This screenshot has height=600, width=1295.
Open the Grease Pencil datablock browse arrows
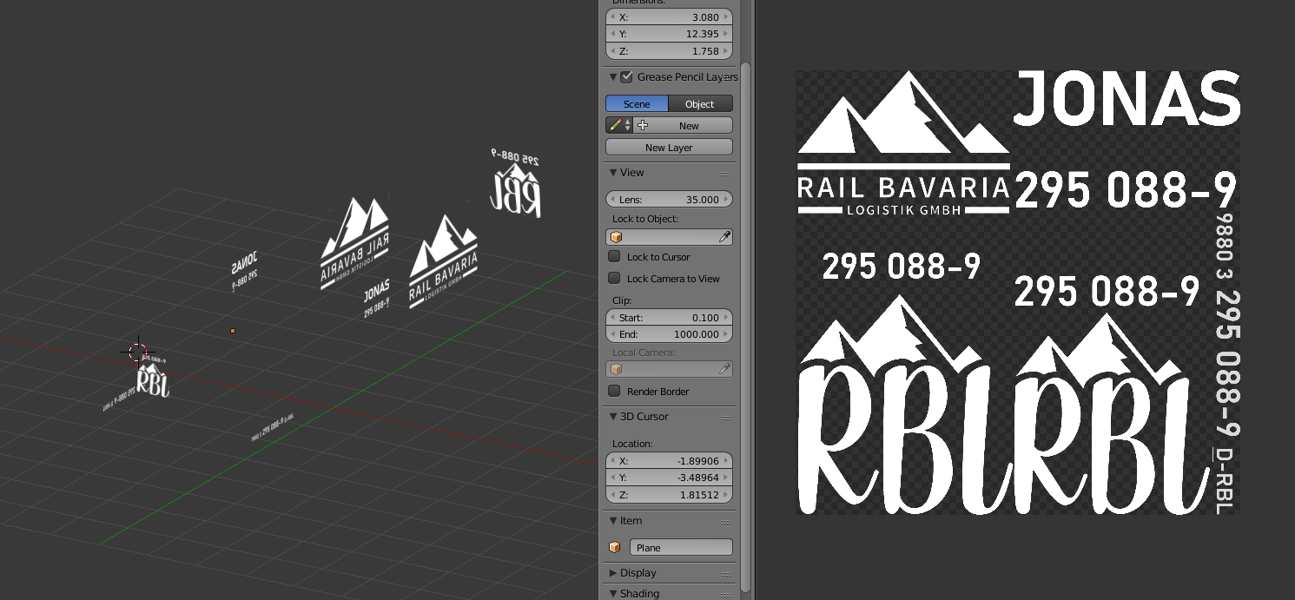click(628, 126)
